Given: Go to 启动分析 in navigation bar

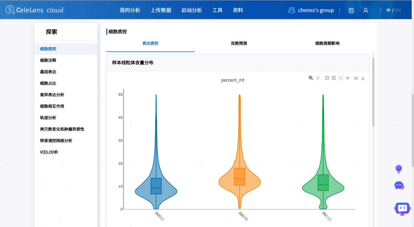Looking at the screenshot, I should pos(191,10).
